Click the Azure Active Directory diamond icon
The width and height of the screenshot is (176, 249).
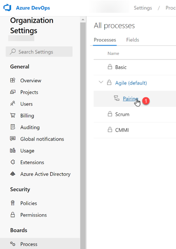13,174
